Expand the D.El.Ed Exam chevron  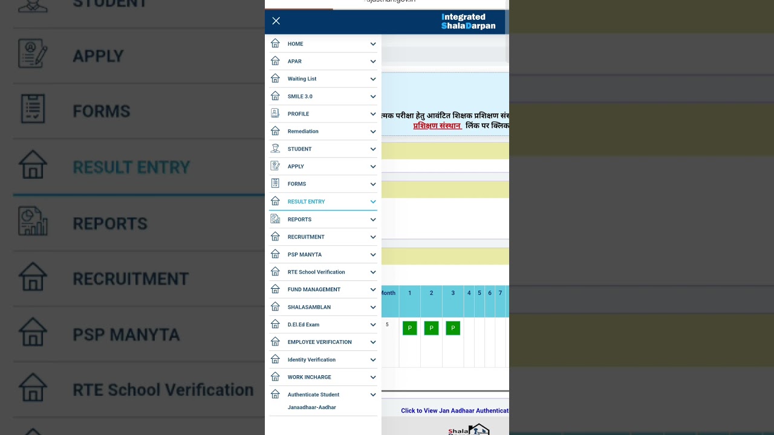pyautogui.click(x=373, y=325)
